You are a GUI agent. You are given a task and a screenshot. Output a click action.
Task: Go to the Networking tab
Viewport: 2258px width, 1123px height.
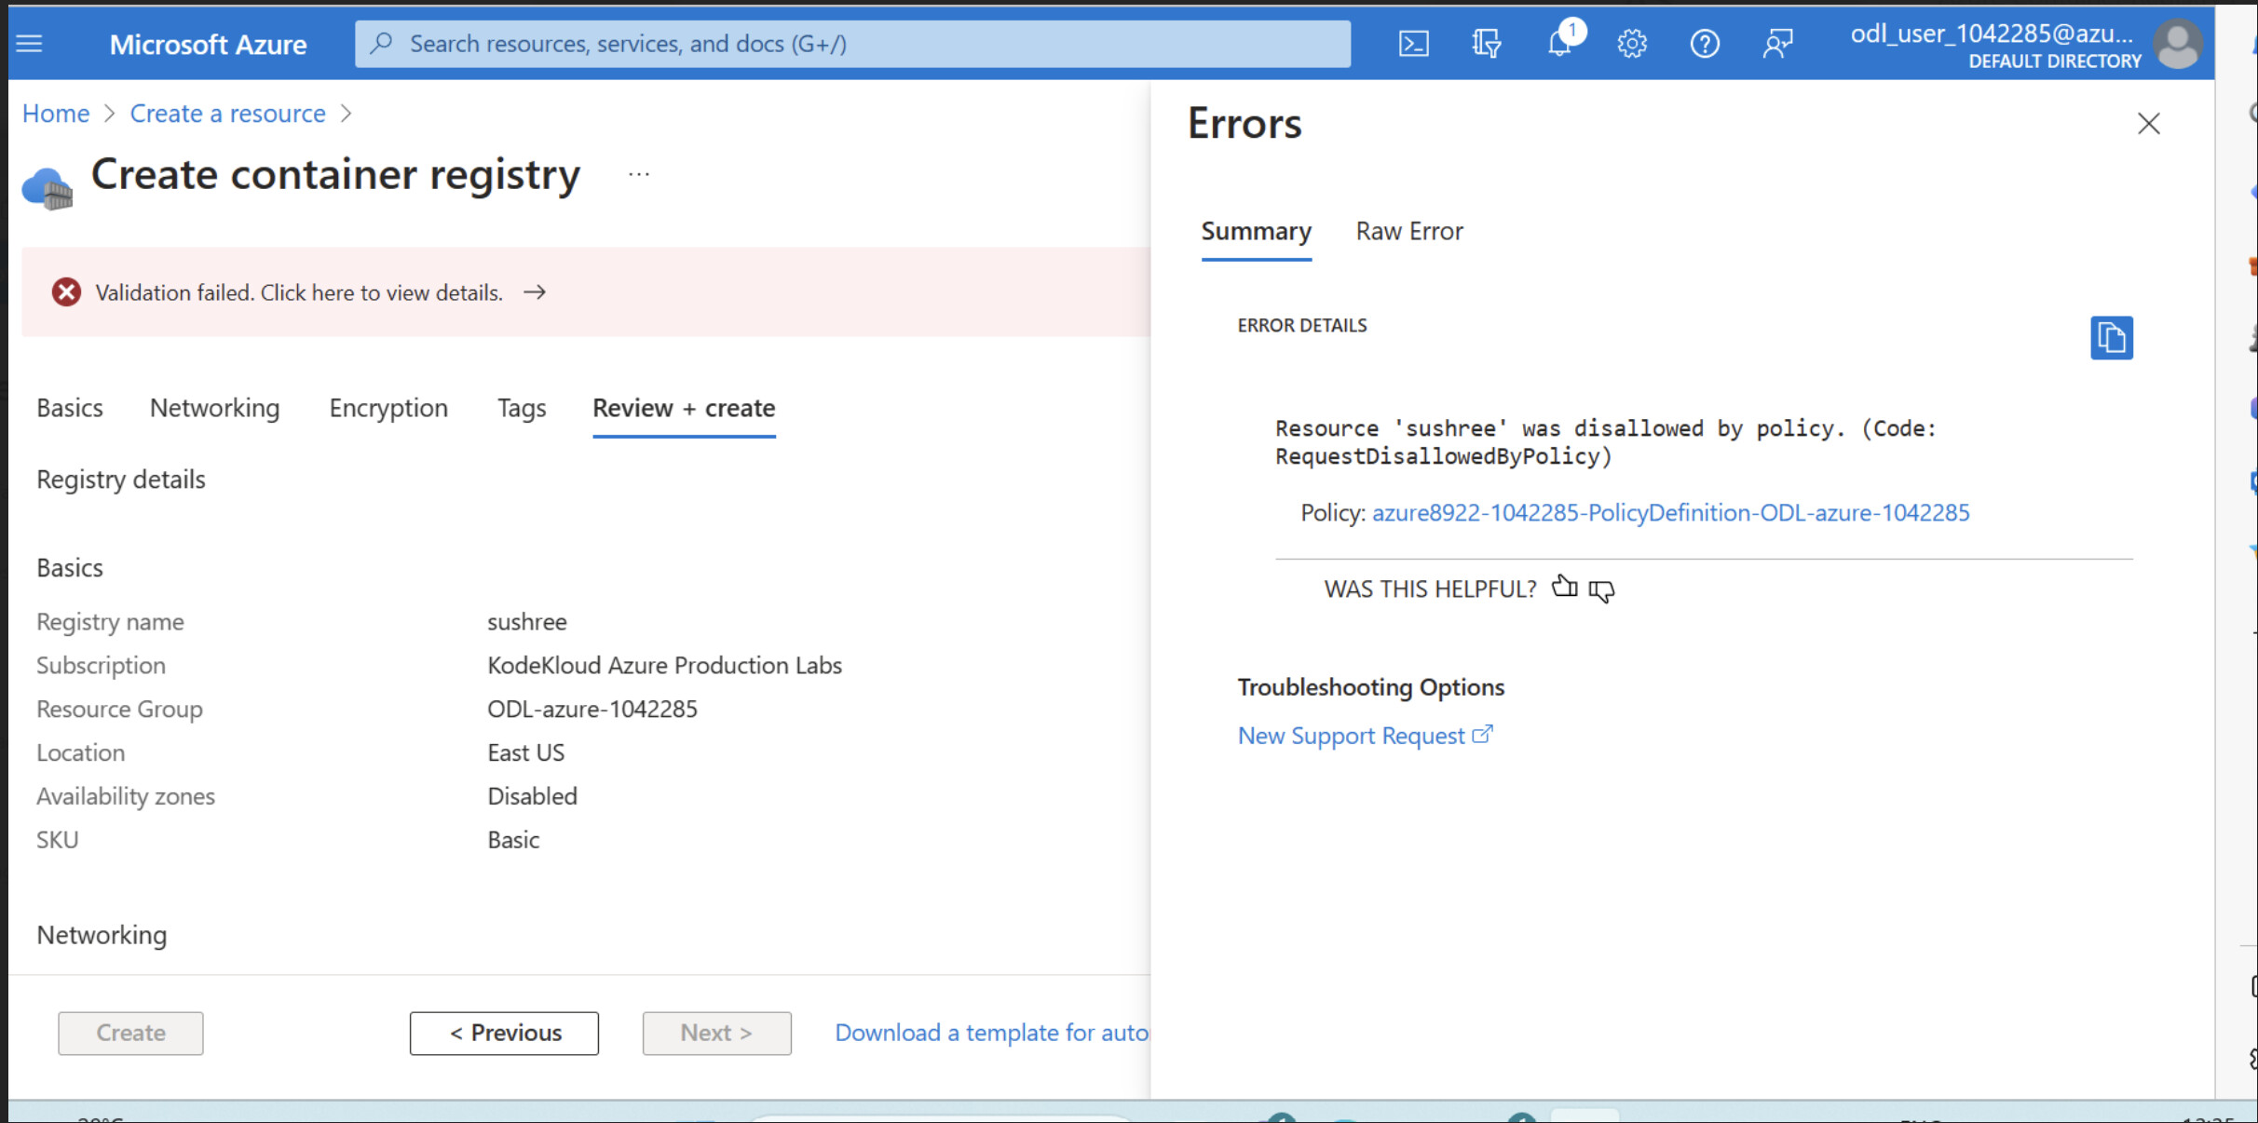[x=214, y=408]
